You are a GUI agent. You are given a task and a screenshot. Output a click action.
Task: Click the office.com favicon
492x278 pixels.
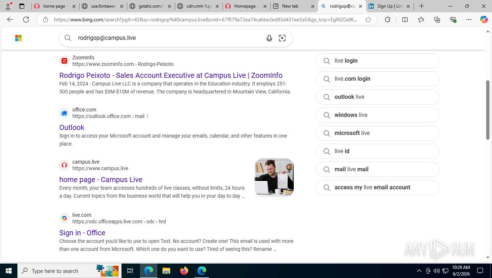[x=64, y=113]
